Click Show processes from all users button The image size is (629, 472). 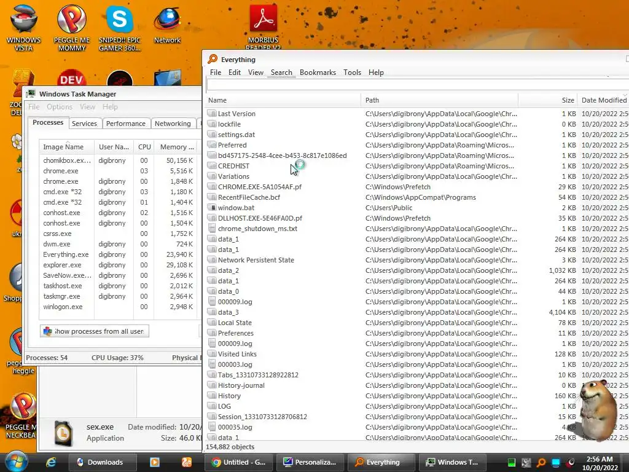pos(94,331)
